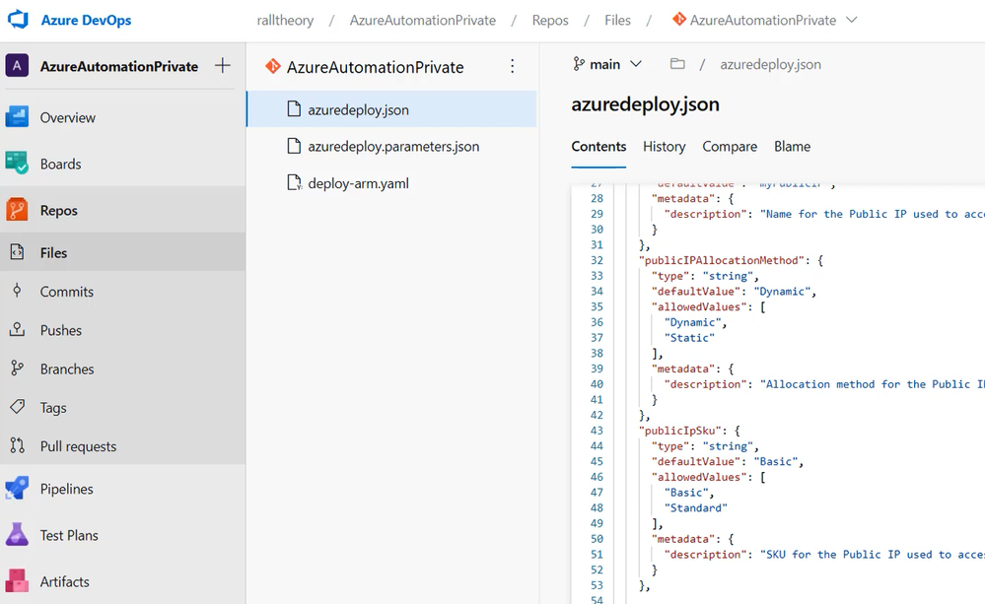Go to Test Plans in the sidebar
The height and width of the screenshot is (604, 985).
pyautogui.click(x=69, y=536)
